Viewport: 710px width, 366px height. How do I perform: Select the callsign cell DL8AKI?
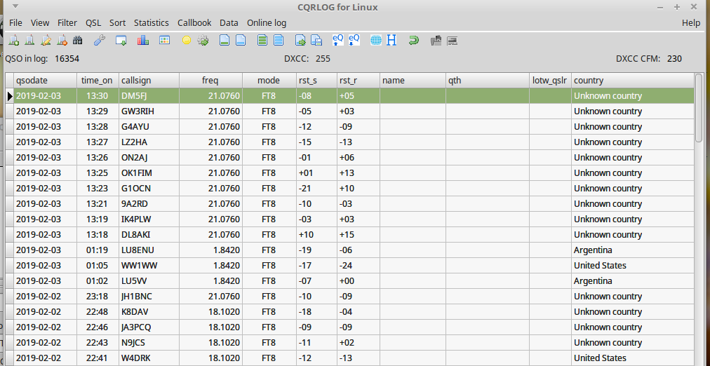[x=149, y=234]
